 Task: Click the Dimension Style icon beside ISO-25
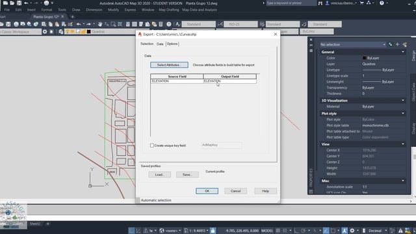tap(220, 24)
